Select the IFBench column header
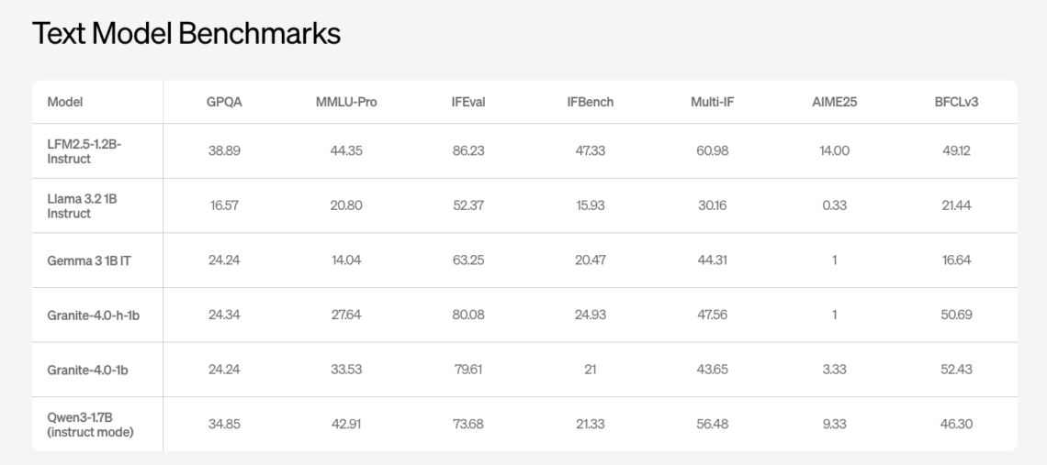The width and height of the screenshot is (1047, 465). coord(590,102)
